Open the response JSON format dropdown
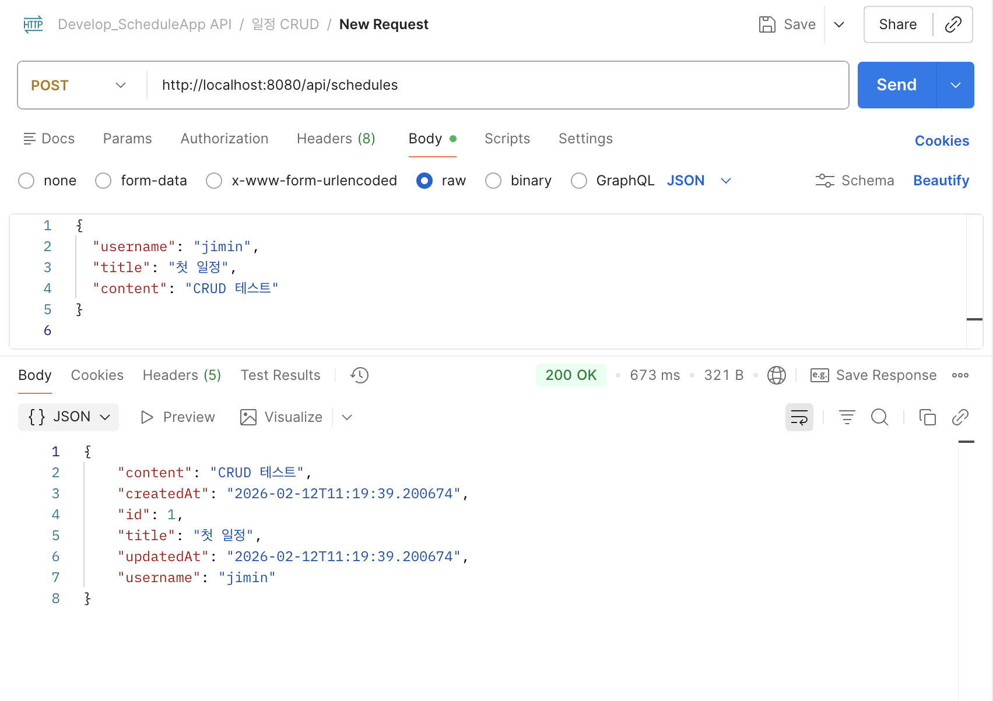The width and height of the screenshot is (993, 701). [68, 417]
